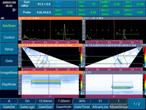The image size is (146, 110).
Task: Adjust the GateThres 30% value
Action: click(82, 104)
